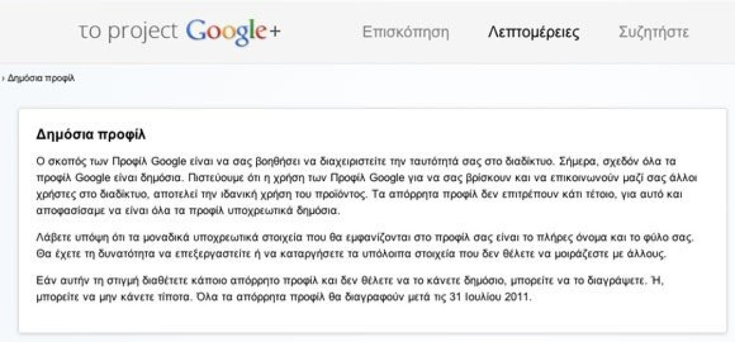Click the breadcrumb chevron before Δημόσια προφίλ
This screenshot has height=342, width=735.
pyautogui.click(x=3, y=79)
